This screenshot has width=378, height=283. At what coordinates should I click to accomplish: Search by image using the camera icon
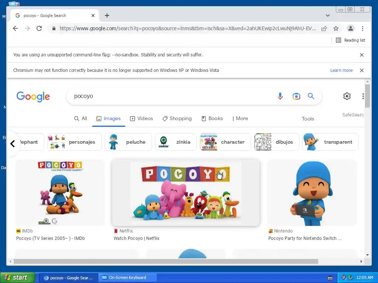coord(296,96)
